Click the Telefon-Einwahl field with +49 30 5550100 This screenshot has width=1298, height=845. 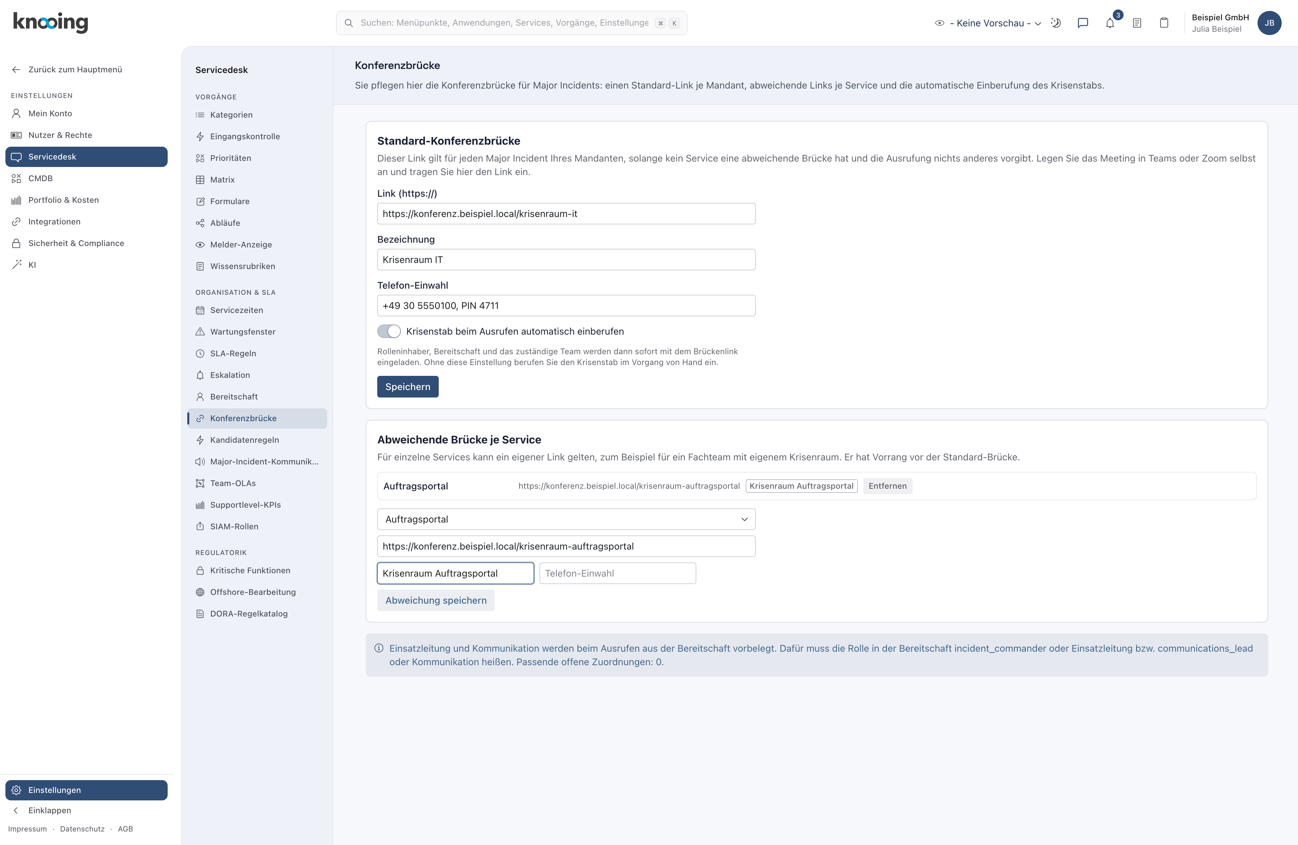[x=566, y=306]
